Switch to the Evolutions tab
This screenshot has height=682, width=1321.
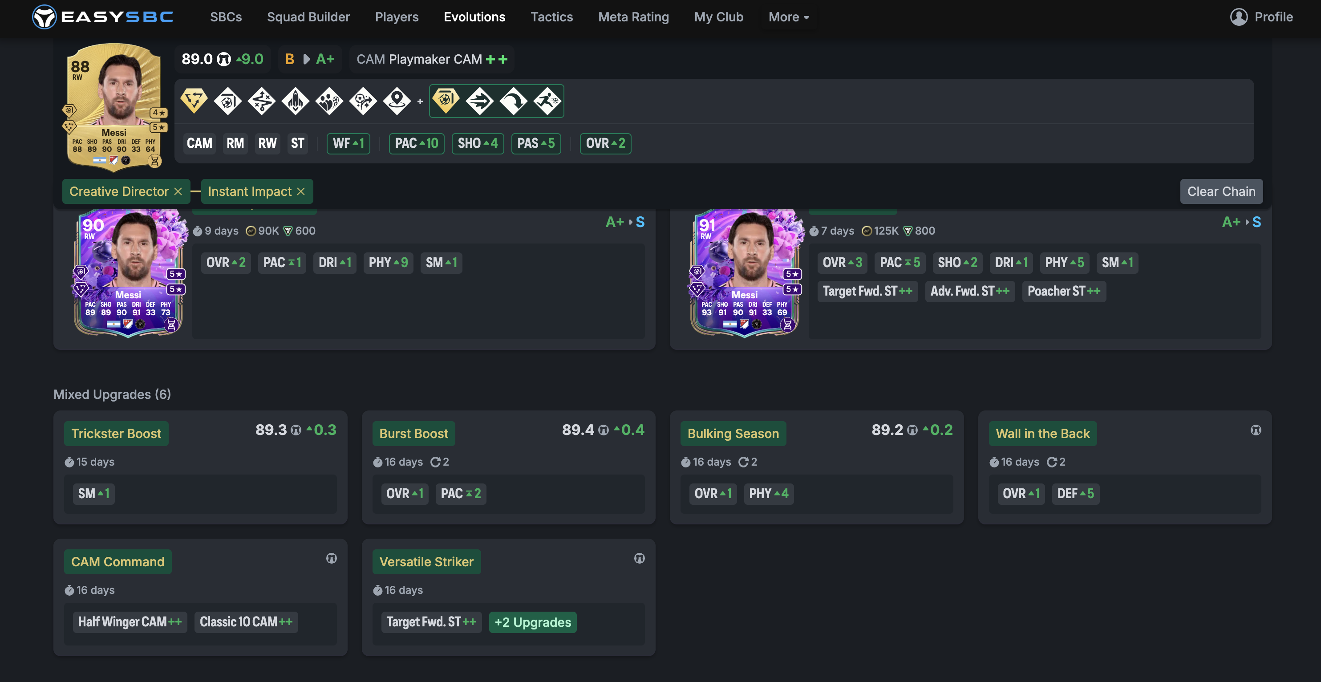(474, 17)
